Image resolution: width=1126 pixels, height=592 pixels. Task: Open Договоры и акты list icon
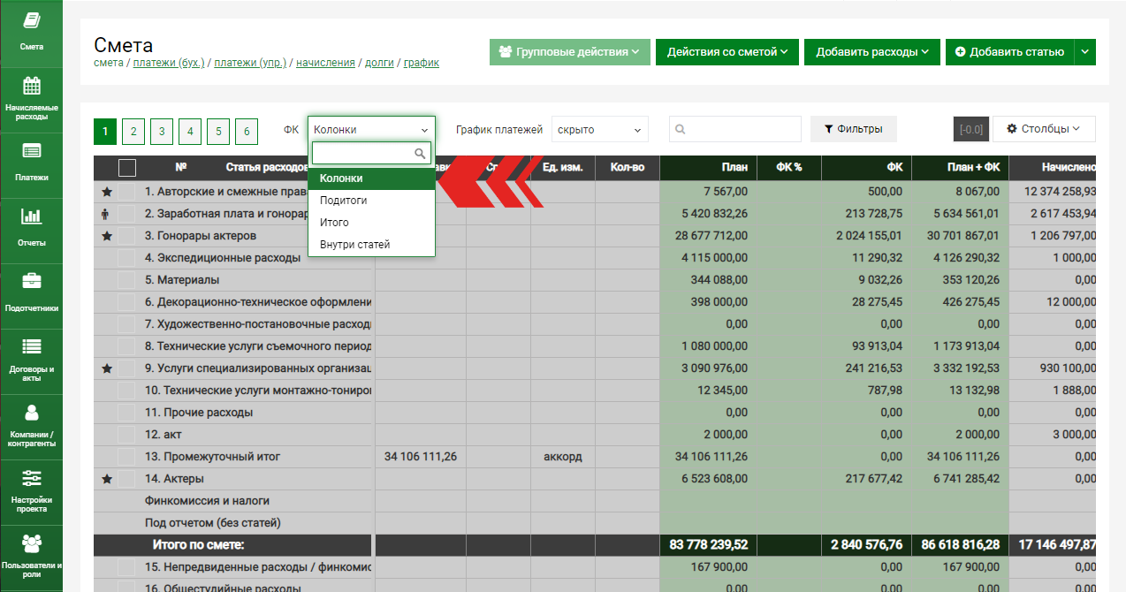(x=32, y=347)
